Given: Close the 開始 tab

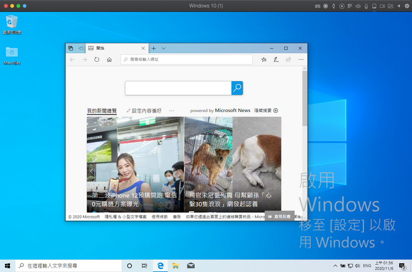Looking at the screenshot, I should [143, 49].
